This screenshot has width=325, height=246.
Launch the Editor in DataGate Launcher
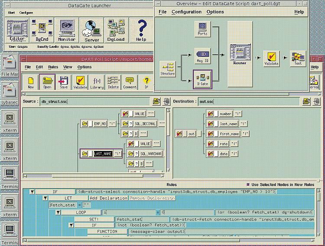click(17, 30)
